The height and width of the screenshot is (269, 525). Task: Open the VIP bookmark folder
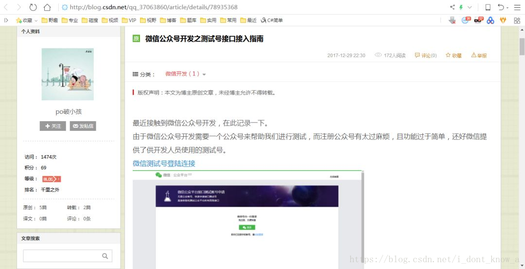(129, 20)
